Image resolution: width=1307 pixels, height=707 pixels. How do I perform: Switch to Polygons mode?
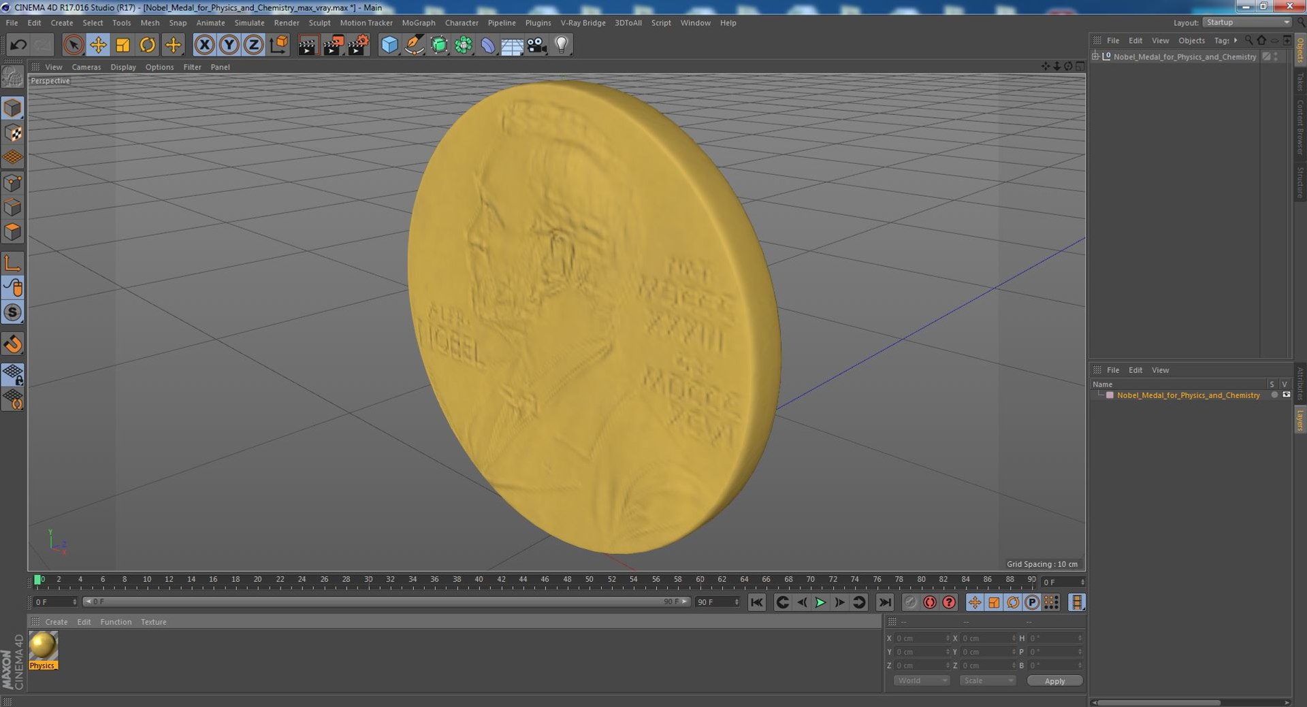click(x=13, y=232)
